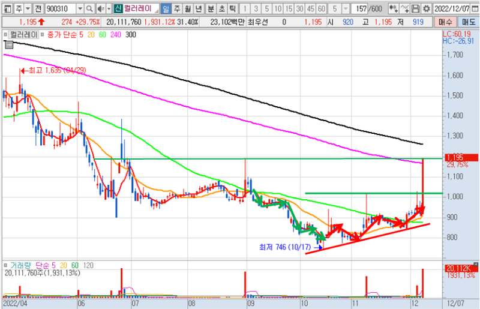Click the add indicator line icon
Image resolution: width=480 pixels, height=309 pixels.
(404, 9)
